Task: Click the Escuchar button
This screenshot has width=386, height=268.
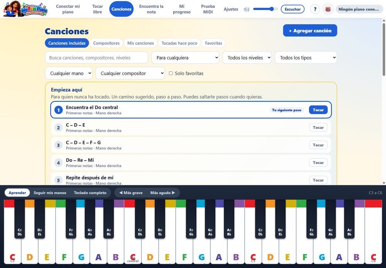Action: 293,9
